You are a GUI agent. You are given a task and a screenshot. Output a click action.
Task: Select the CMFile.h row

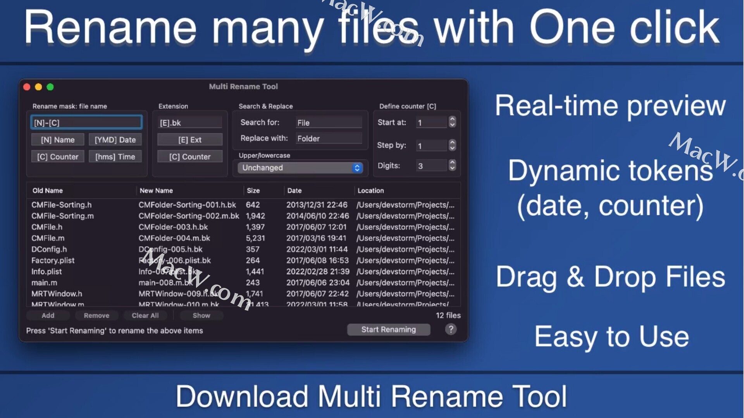pos(243,227)
